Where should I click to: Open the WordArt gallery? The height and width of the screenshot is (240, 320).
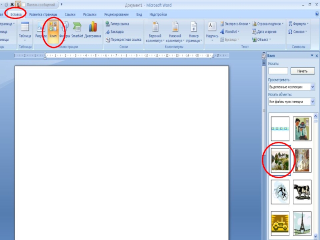pos(230,32)
